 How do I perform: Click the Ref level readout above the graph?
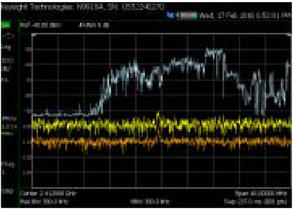41,25
